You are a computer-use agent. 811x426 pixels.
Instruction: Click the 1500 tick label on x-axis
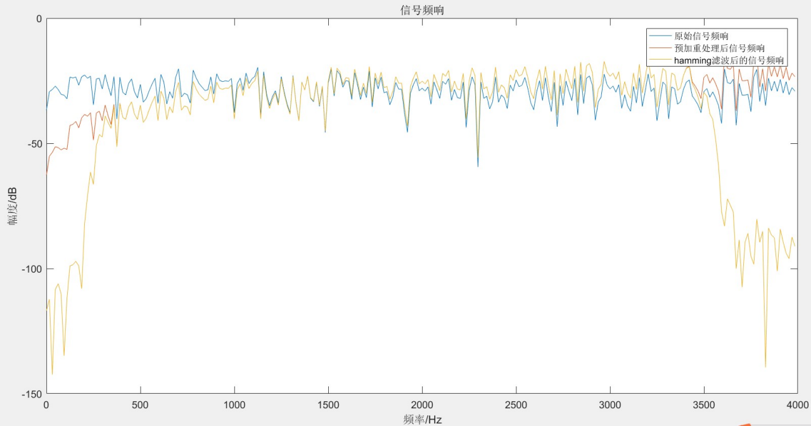click(328, 405)
